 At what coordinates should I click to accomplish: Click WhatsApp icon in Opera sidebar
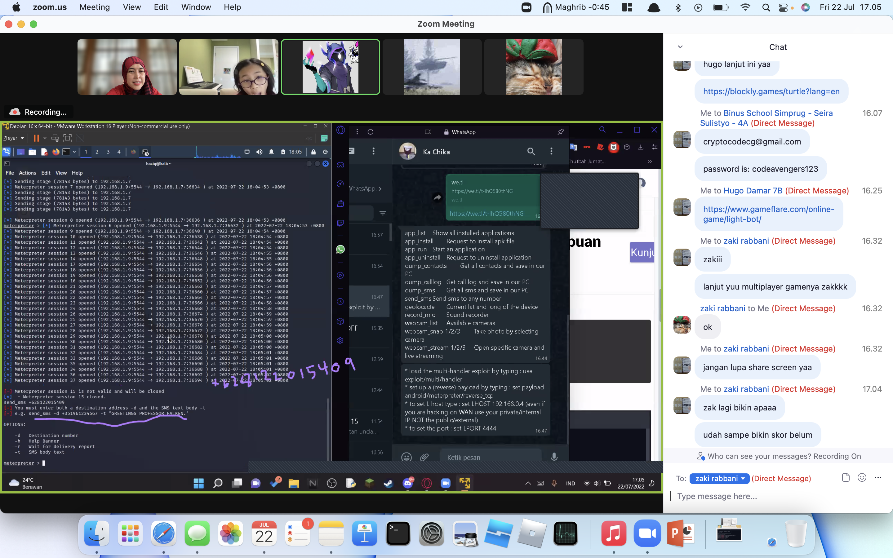340,249
